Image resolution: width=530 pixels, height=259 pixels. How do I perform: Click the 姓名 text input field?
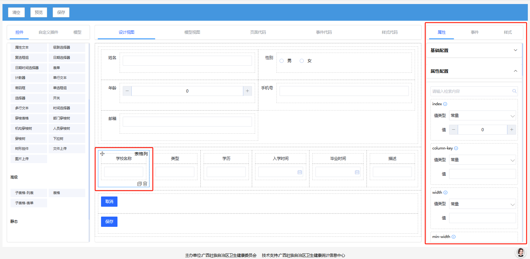187,61
